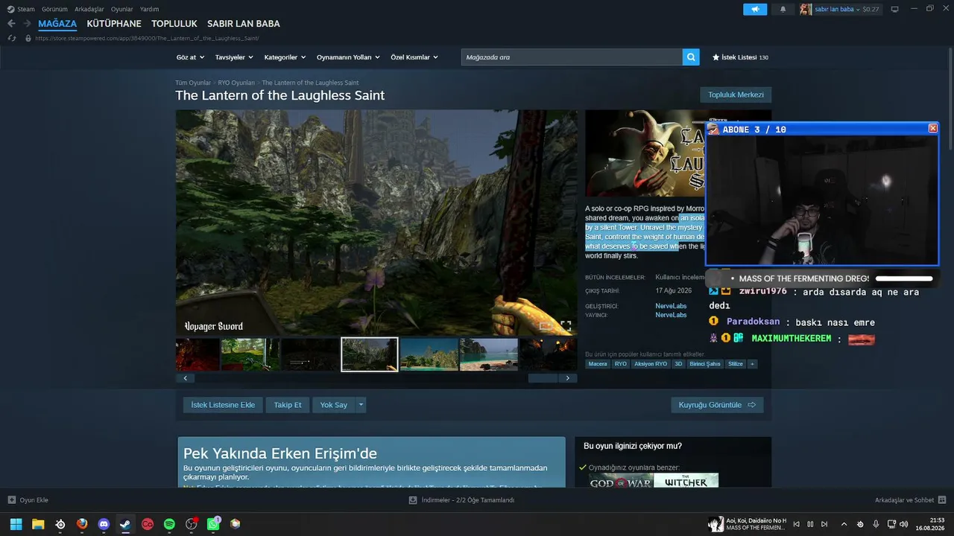Screen dimensions: 954x536
Task: Click the Yok Say button
Action: pos(334,405)
